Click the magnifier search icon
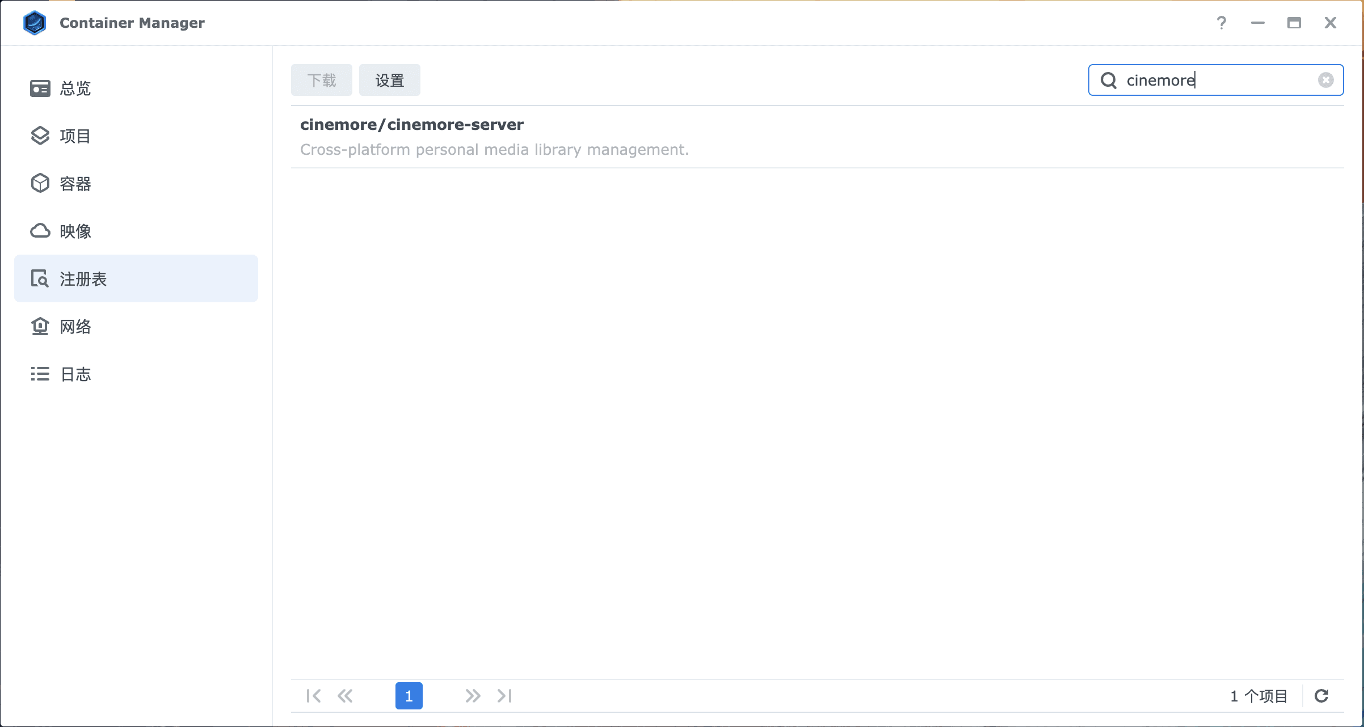Image resolution: width=1364 pixels, height=727 pixels. (1109, 80)
